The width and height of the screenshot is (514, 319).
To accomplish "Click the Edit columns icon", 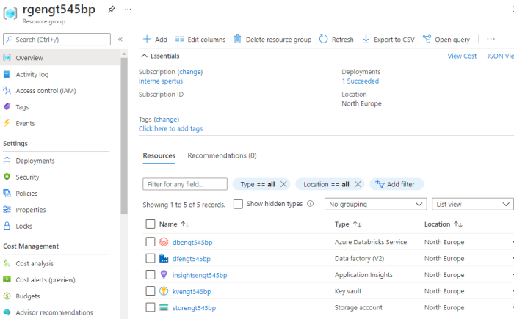I will click(x=179, y=40).
